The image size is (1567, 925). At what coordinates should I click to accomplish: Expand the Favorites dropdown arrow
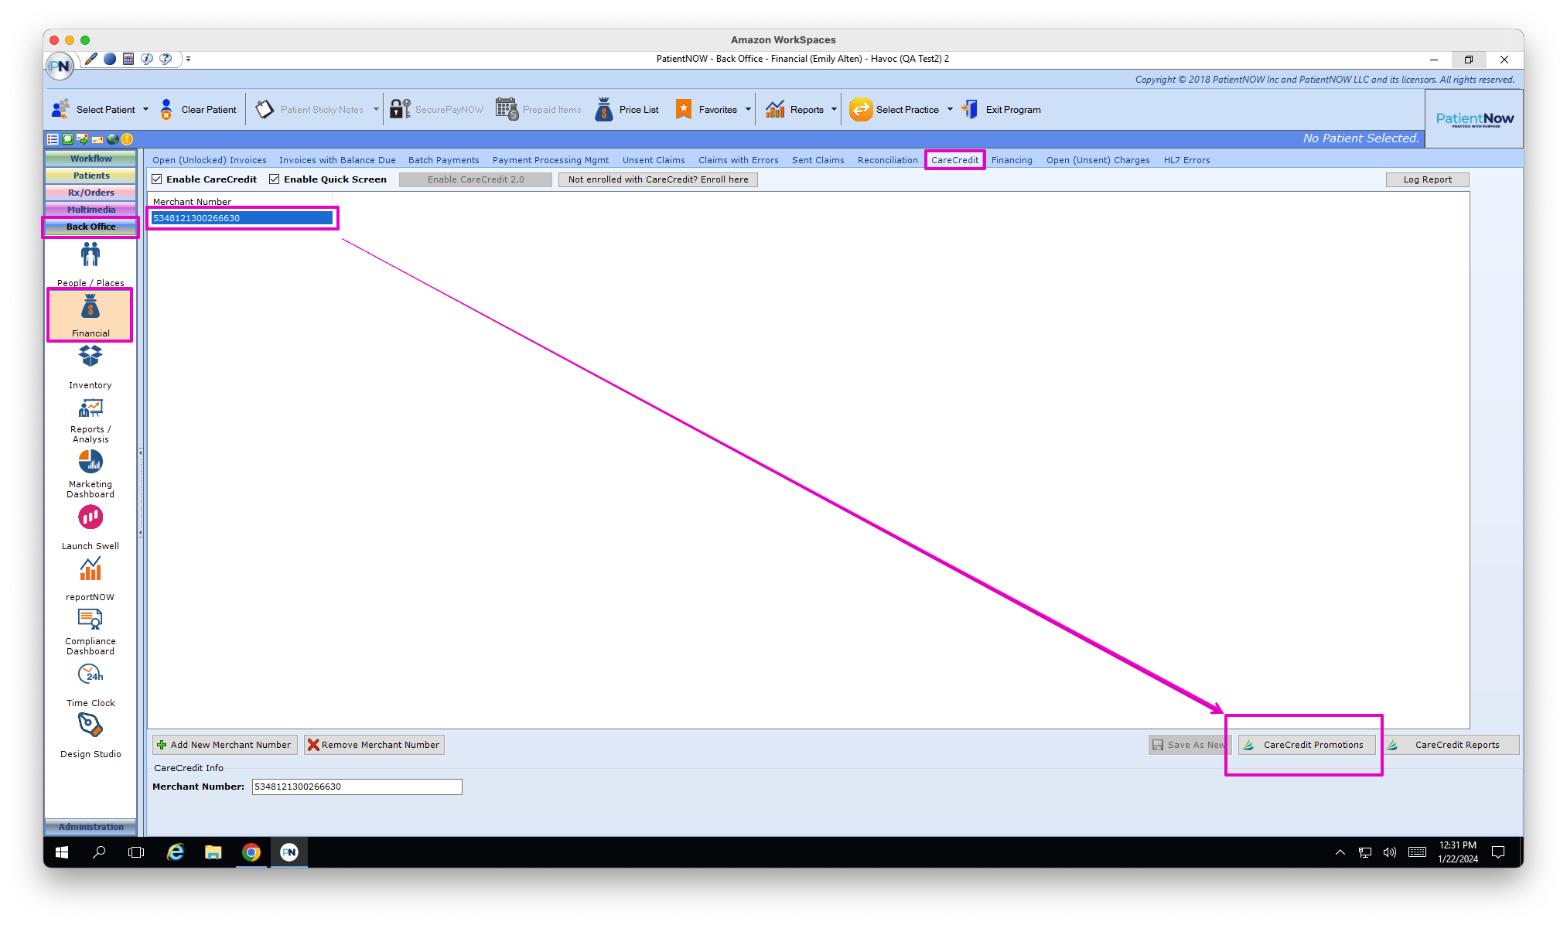click(748, 110)
